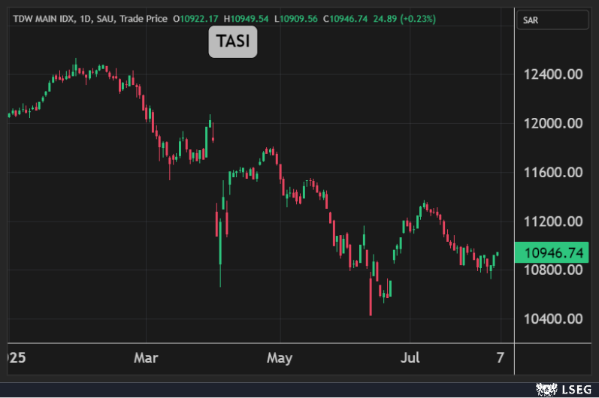Image resolution: width=599 pixels, height=398 pixels.
Task: Click the 7 date marker on time axis
Action: coord(501,357)
